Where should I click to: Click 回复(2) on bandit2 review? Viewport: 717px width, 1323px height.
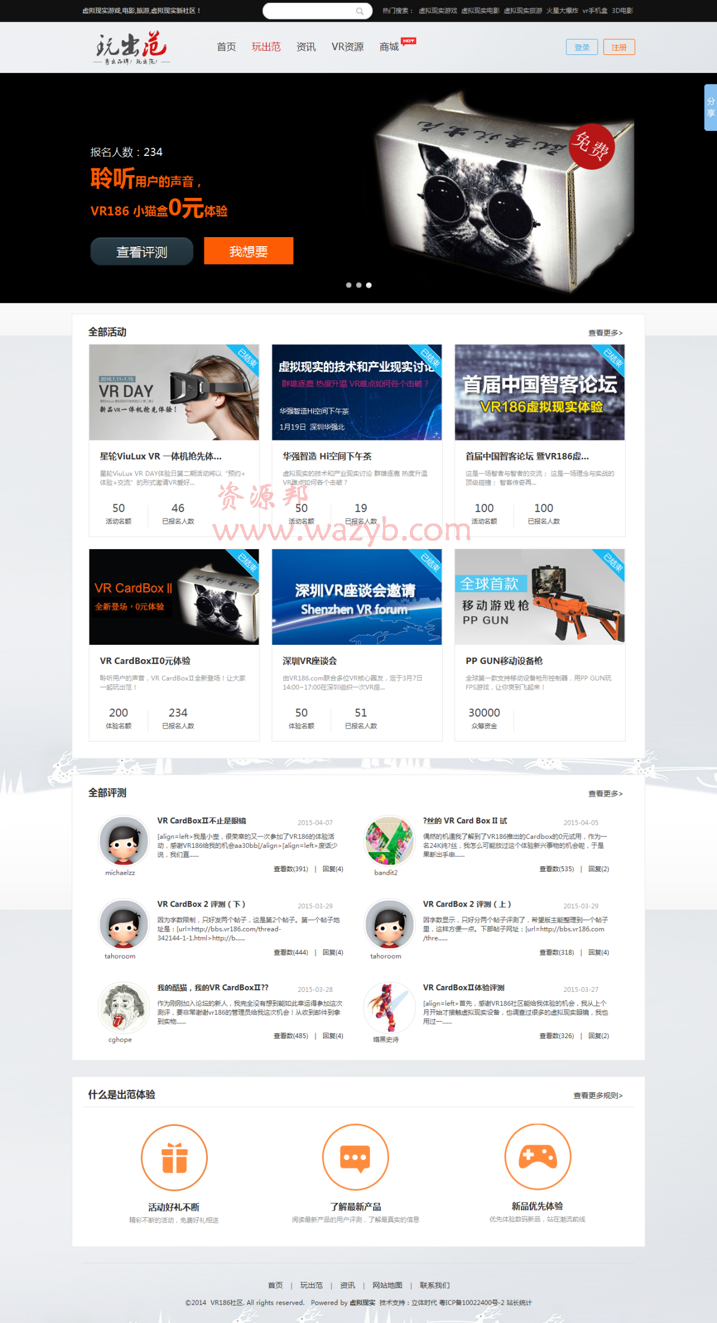(x=599, y=869)
